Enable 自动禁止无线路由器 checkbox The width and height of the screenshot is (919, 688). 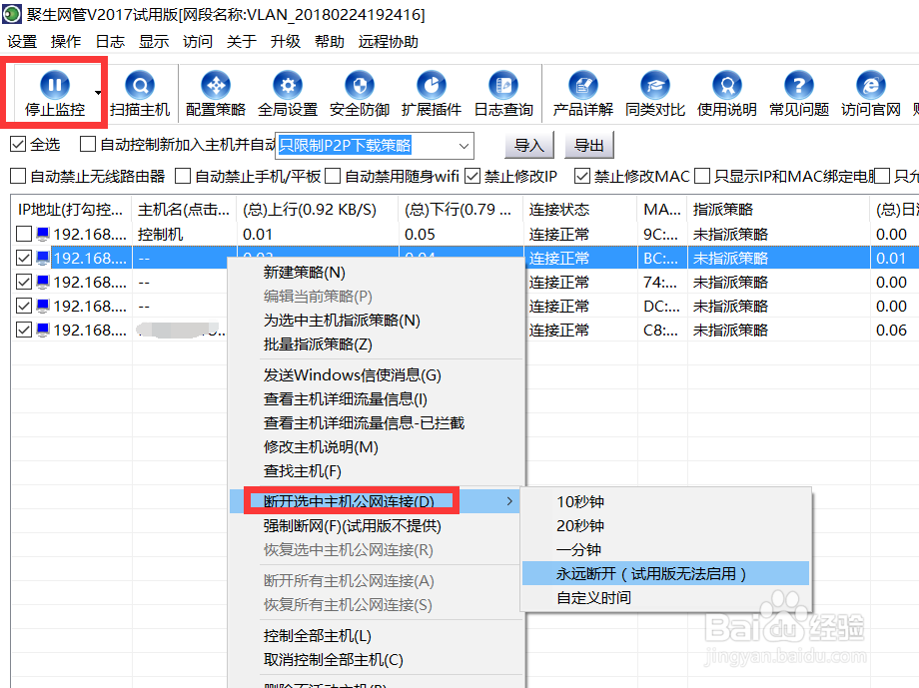[x=18, y=176]
